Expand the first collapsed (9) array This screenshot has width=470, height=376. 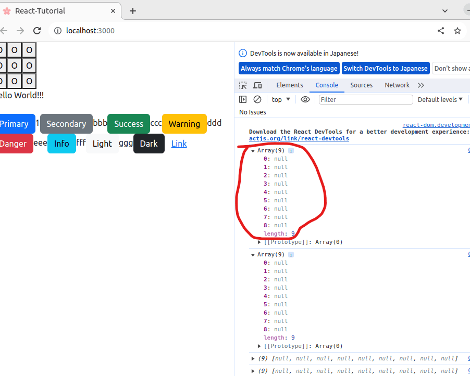tap(253, 359)
